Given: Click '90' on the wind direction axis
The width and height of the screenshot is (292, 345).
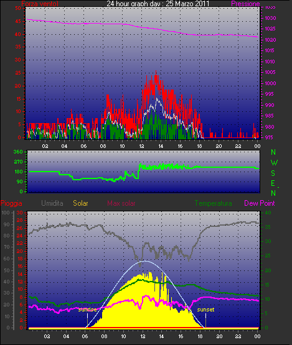Looking at the screenshot, I should [20, 182].
